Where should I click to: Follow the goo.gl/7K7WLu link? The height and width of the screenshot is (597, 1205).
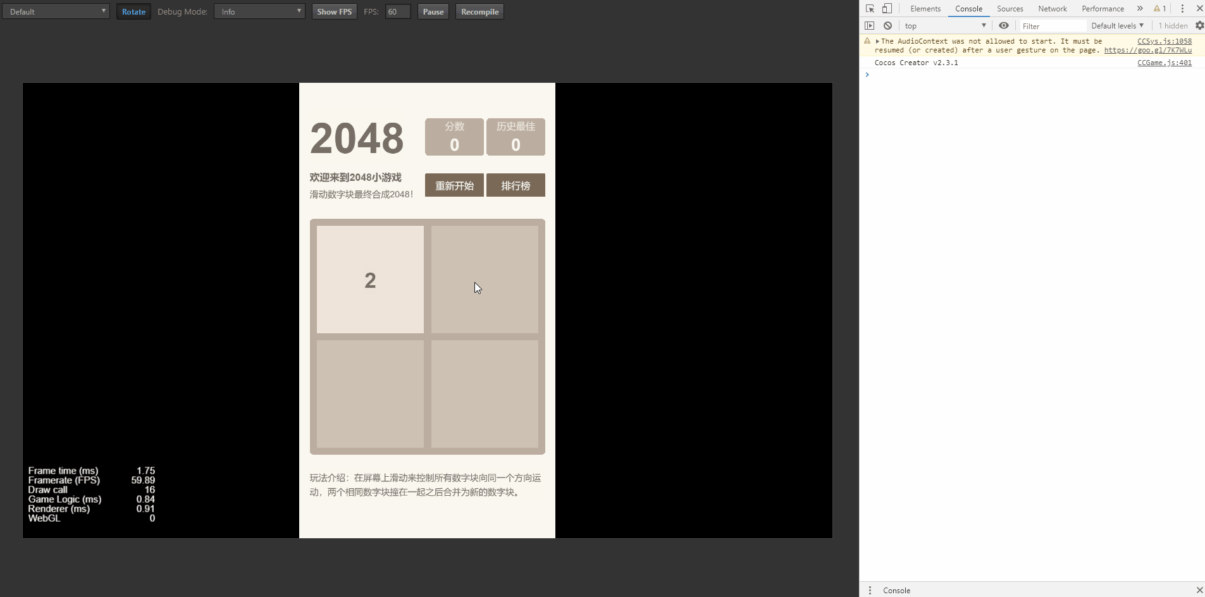click(1148, 50)
